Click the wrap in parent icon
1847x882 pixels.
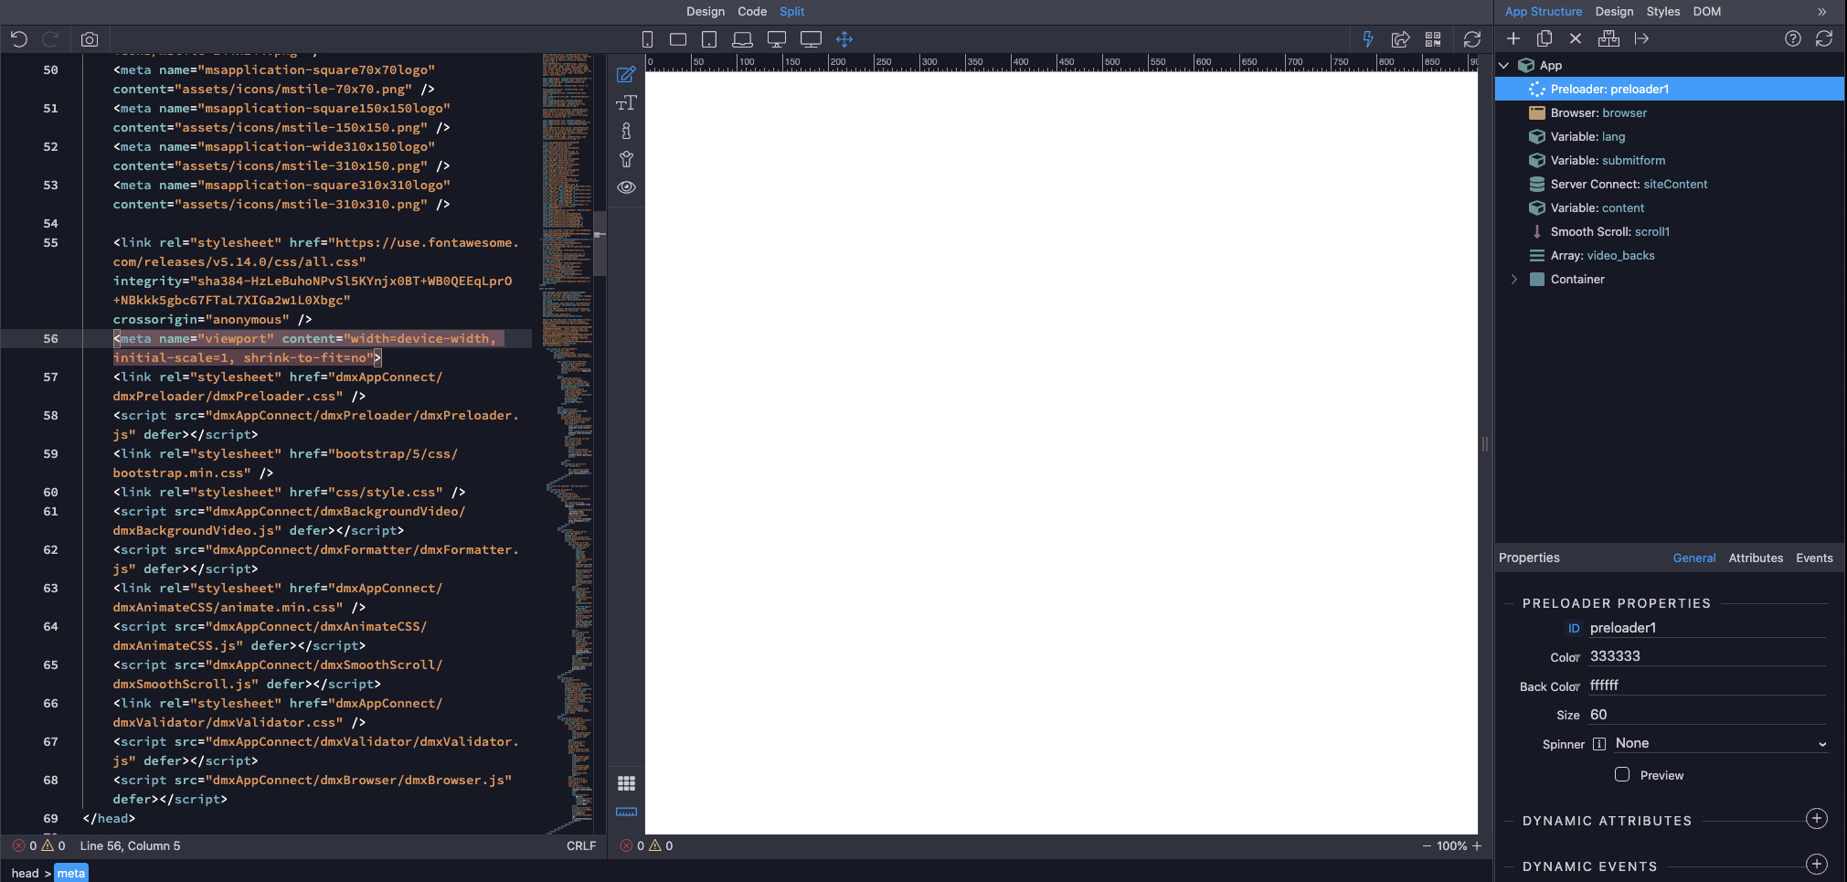click(x=1608, y=38)
